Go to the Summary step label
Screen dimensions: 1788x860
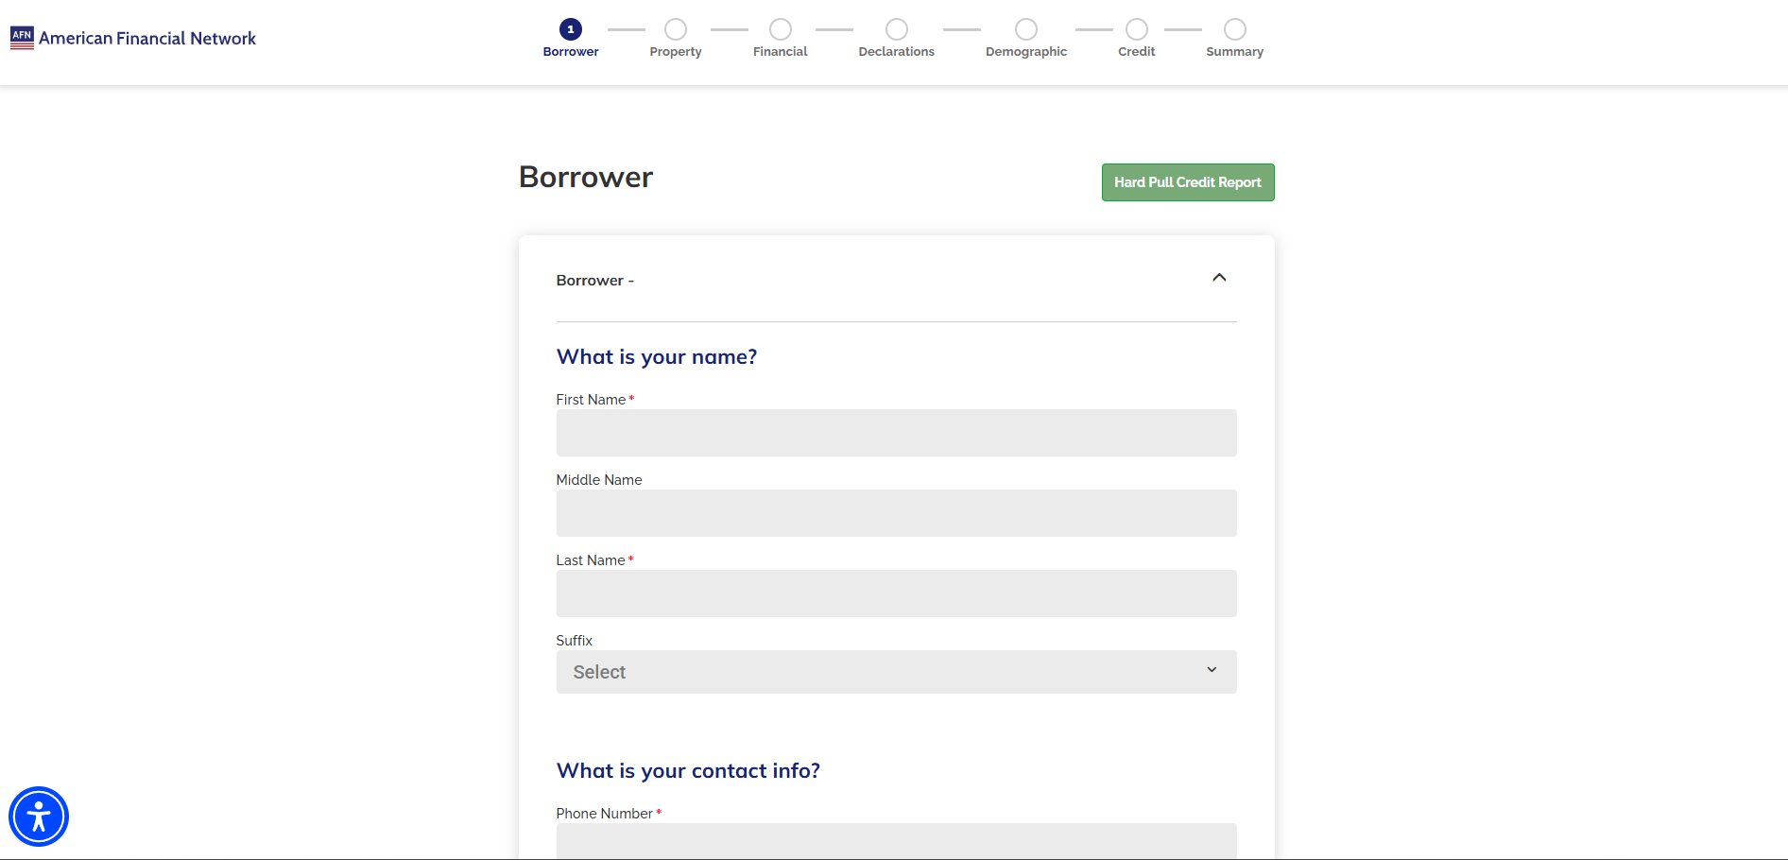tap(1234, 52)
